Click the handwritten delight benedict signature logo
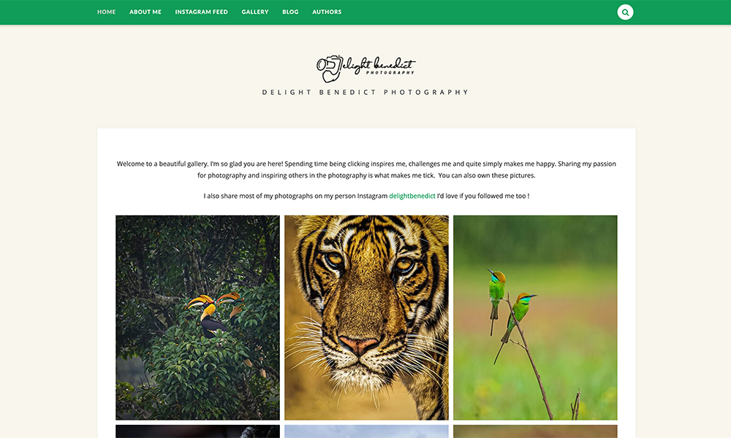The image size is (731, 438). coord(379,66)
